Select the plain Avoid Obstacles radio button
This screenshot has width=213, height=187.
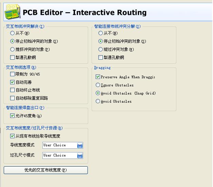tap(98, 101)
